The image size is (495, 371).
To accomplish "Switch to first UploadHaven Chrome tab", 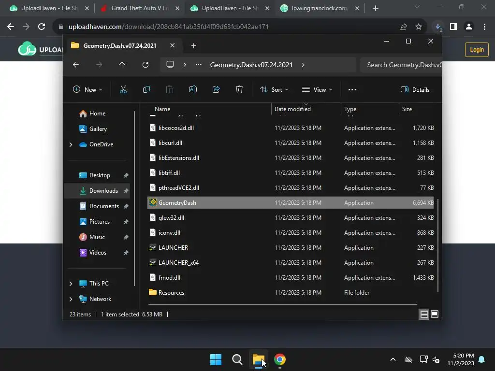I will (49, 8).
